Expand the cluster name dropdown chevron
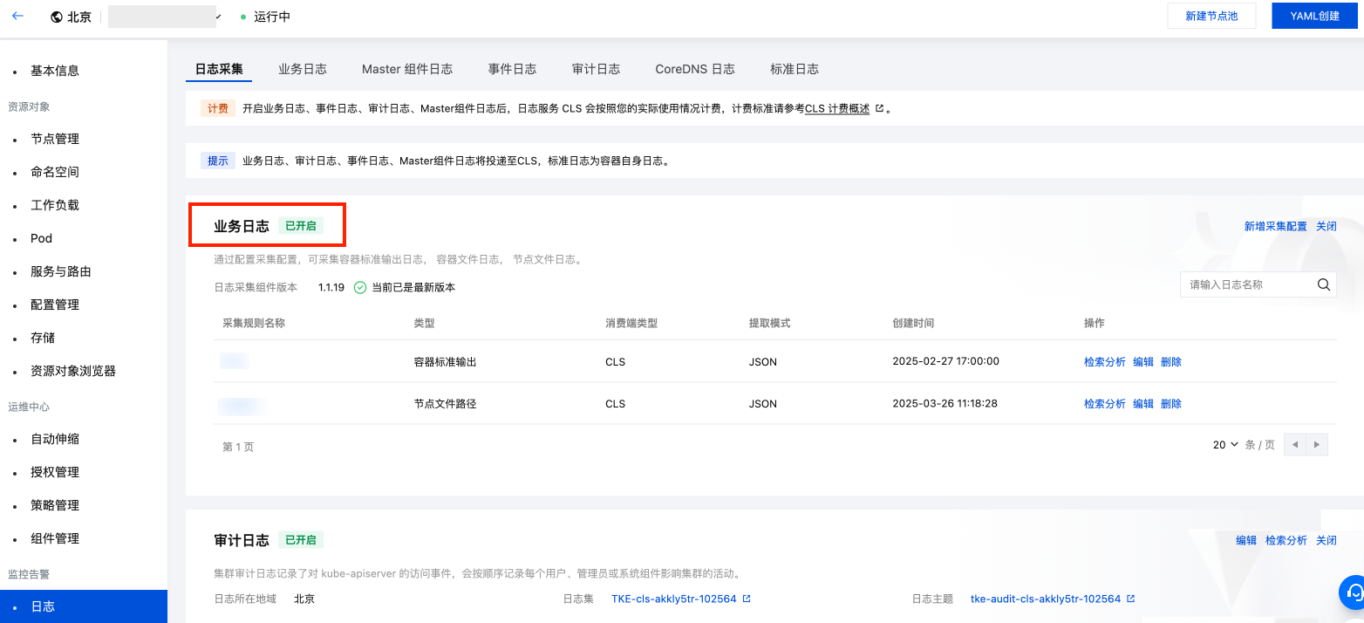Image resolution: width=1364 pixels, height=623 pixels. [x=218, y=17]
